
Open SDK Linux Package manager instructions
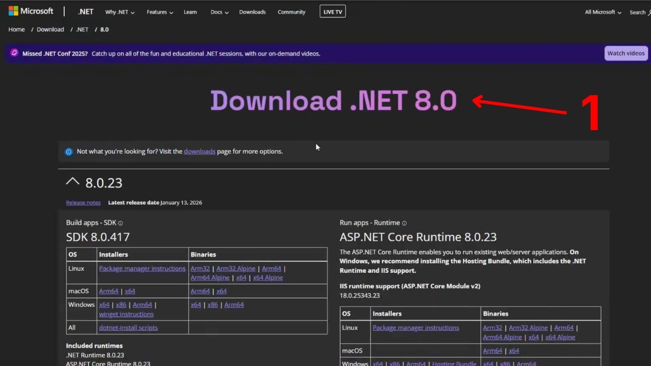[x=142, y=268]
